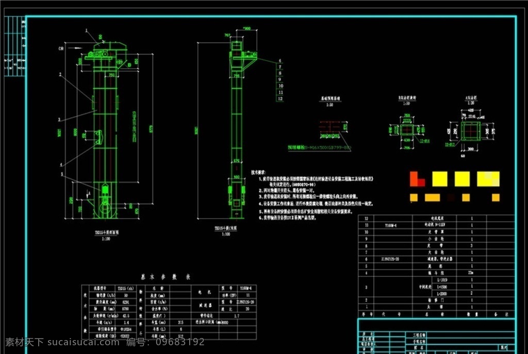
Task: Select the A-direction flange detail drawing
Action: click(x=471, y=131)
